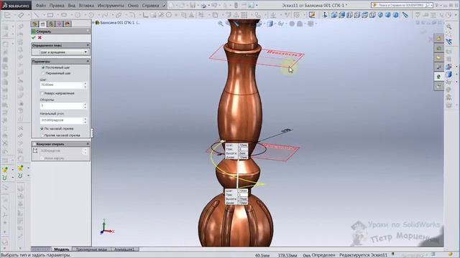Screen dimensions: 460x258
Task: Open the Правка menu
Action: (x=57, y=6)
